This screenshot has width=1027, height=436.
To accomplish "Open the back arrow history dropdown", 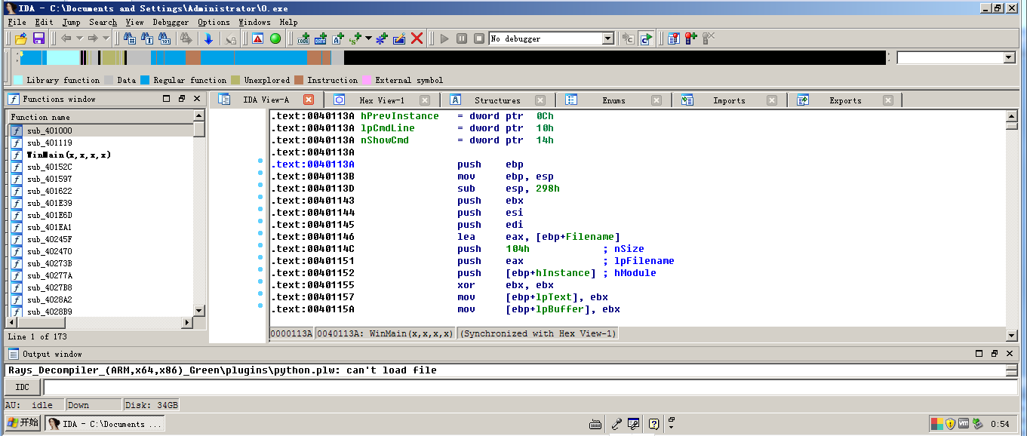I will click(x=79, y=38).
